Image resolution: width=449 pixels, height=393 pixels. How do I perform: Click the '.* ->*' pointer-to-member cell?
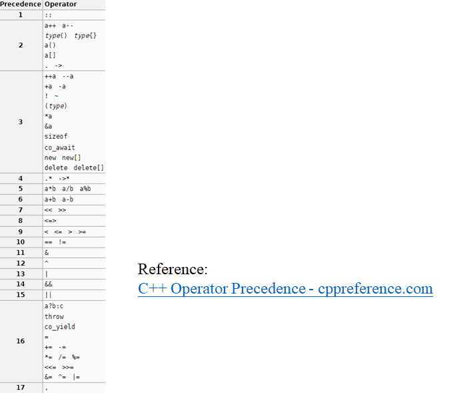click(74, 178)
